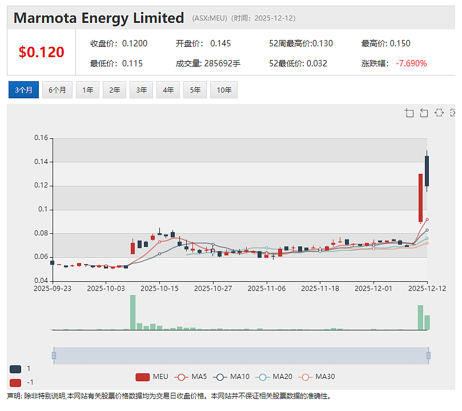Click the (ASX:MEU) ticker text
This screenshot has height=411, width=462.
(210, 18)
